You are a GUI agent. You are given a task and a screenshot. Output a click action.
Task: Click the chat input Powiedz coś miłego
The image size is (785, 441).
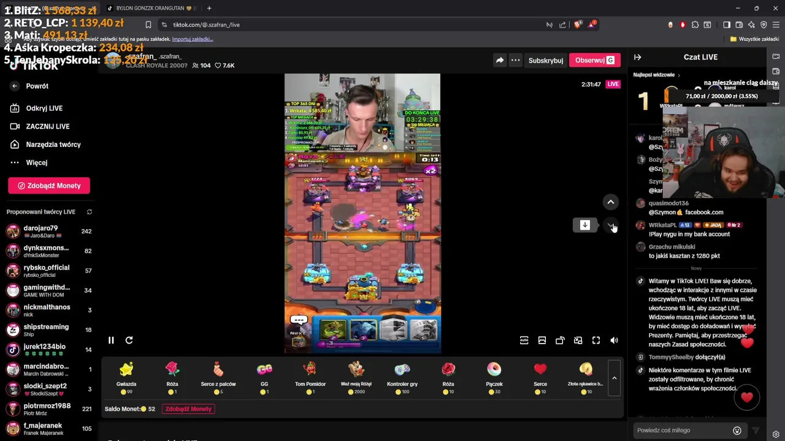coord(681,431)
